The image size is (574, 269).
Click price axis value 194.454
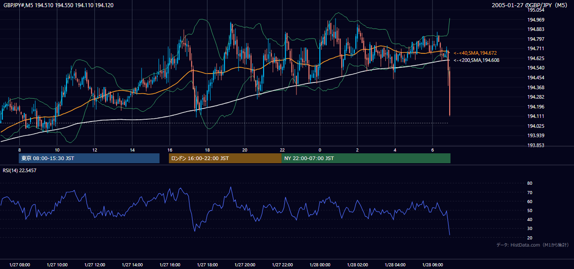tap(536, 78)
